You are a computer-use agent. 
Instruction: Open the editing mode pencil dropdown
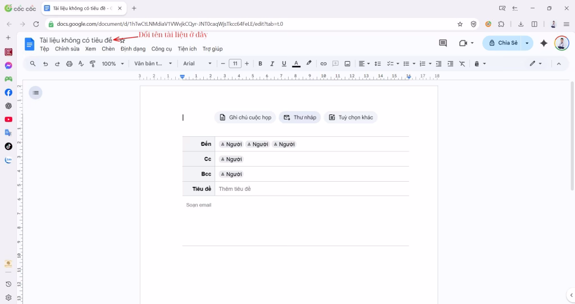click(x=535, y=64)
